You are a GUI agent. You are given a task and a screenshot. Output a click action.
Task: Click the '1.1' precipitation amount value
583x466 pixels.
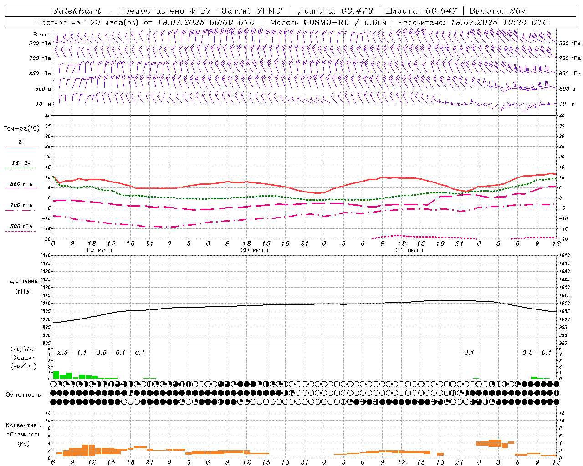coord(82,353)
